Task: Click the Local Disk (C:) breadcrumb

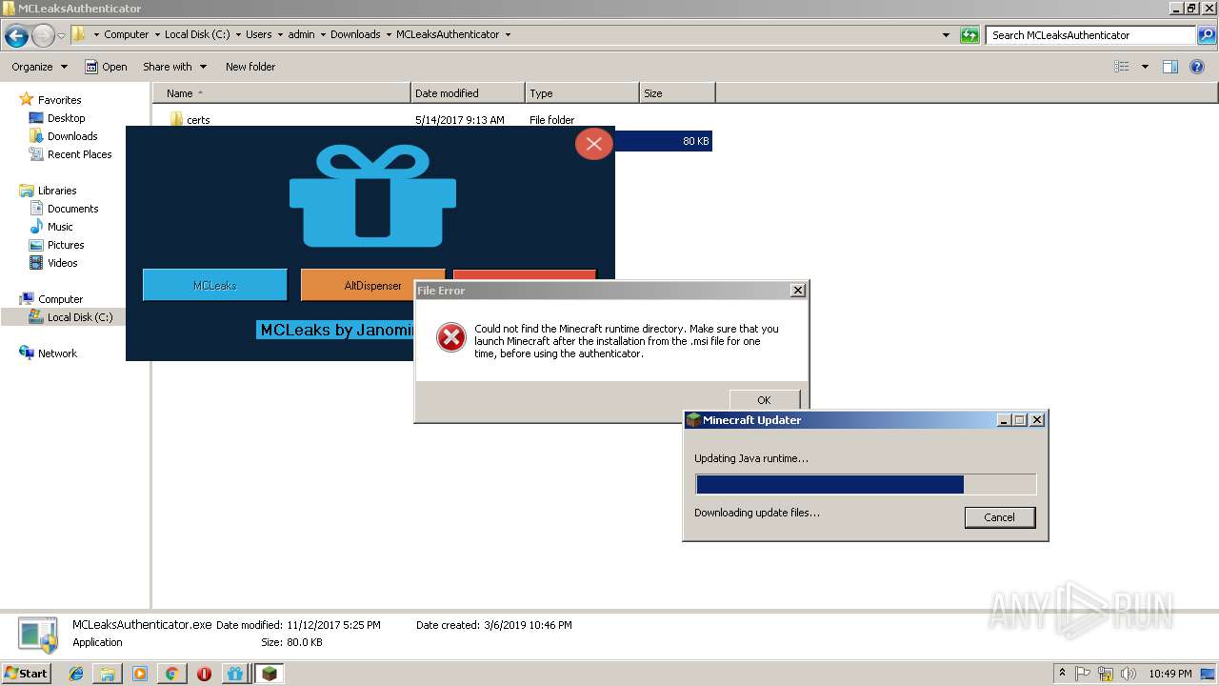Action: [x=196, y=34]
